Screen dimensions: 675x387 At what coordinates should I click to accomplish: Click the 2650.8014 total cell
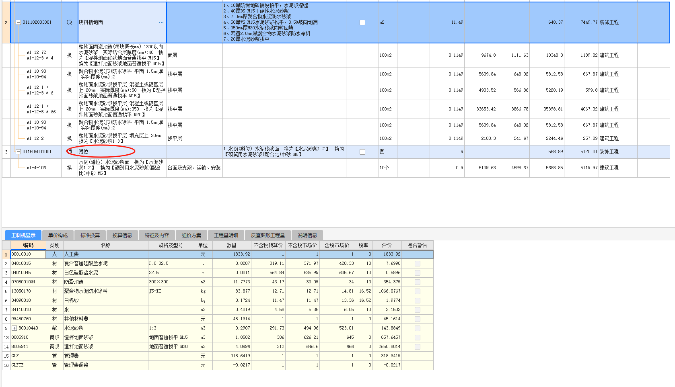[x=387, y=347]
